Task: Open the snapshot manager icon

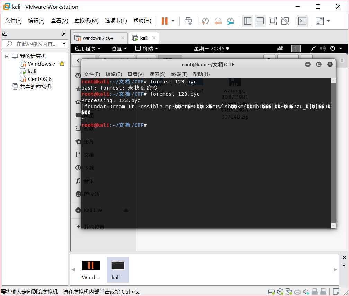Action: pyautogui.click(x=230, y=21)
